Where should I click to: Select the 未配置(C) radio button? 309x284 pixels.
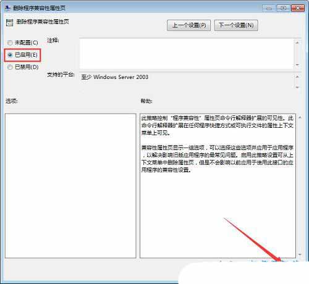point(10,43)
